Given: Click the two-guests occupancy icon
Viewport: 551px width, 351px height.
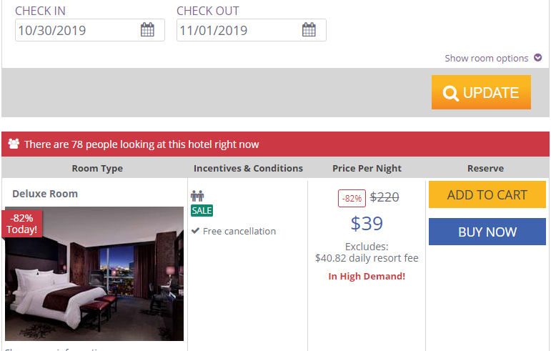Looking at the screenshot, I should coord(197,196).
